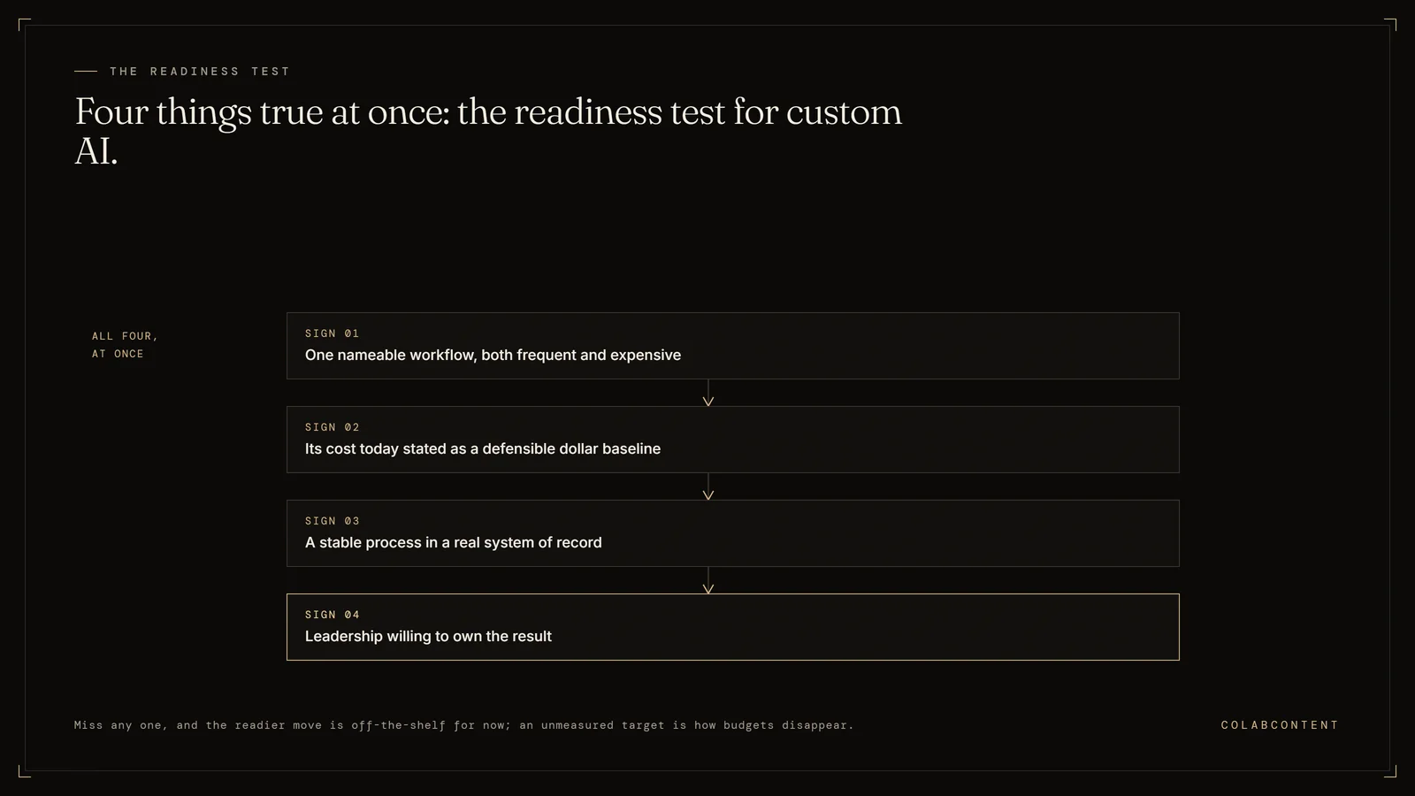Click the COLABCONTENT brand label
1415x796 pixels.
pos(1280,725)
